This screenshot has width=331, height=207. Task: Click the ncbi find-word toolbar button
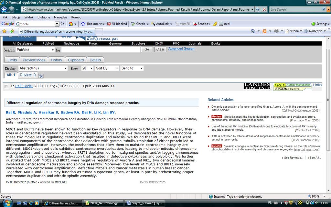pos(225,24)
